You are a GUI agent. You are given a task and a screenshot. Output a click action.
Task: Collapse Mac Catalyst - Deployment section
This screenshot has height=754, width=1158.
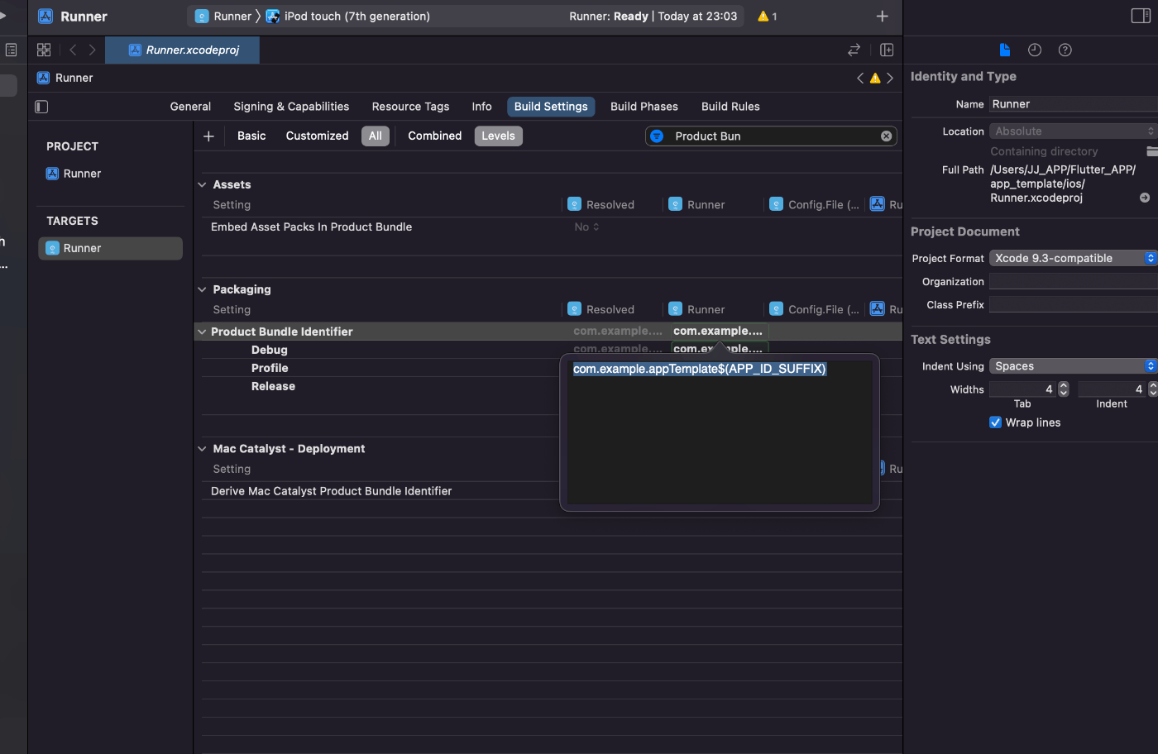pyautogui.click(x=202, y=449)
